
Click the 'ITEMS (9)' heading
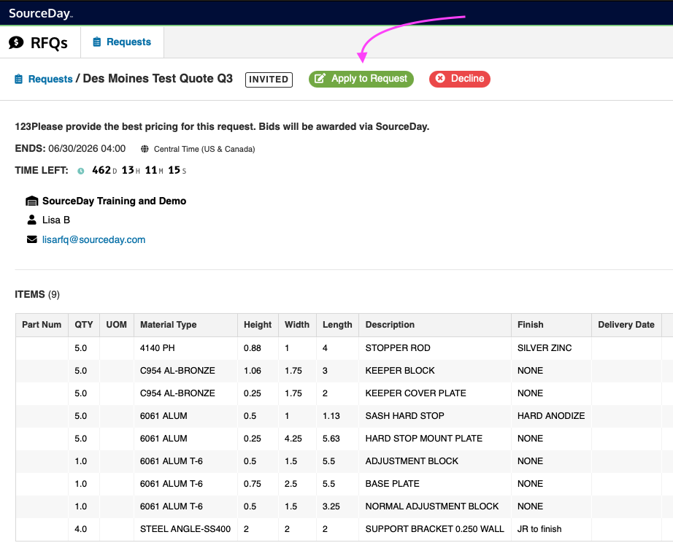(x=37, y=294)
